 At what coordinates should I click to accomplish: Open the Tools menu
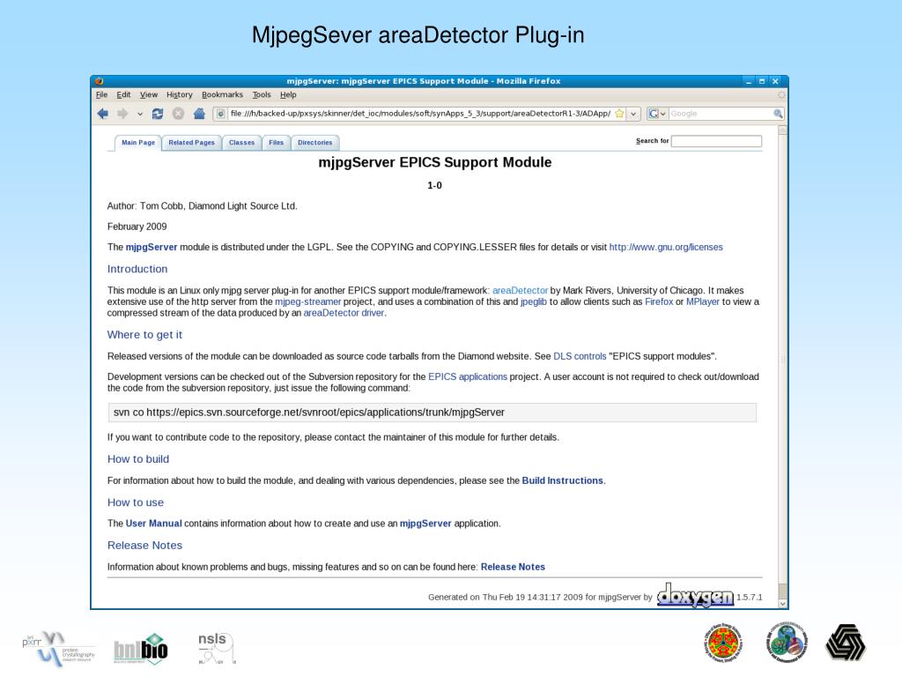(261, 95)
